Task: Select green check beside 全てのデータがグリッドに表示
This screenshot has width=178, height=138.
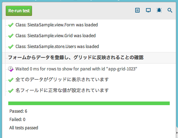Action: click(x=11, y=80)
